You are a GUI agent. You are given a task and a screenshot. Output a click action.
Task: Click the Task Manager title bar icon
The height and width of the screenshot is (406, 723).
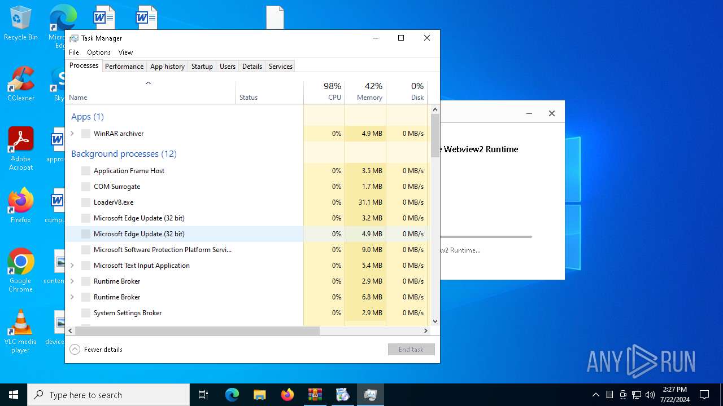[x=74, y=38]
